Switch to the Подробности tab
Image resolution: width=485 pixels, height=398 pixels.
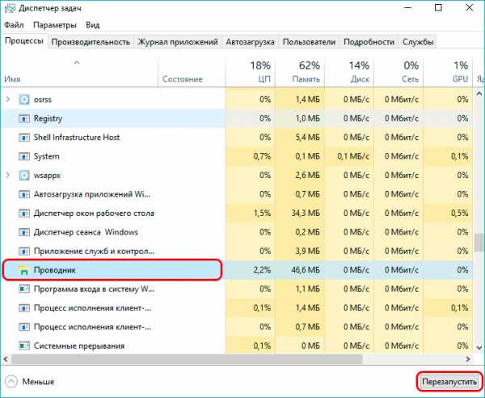tap(369, 42)
